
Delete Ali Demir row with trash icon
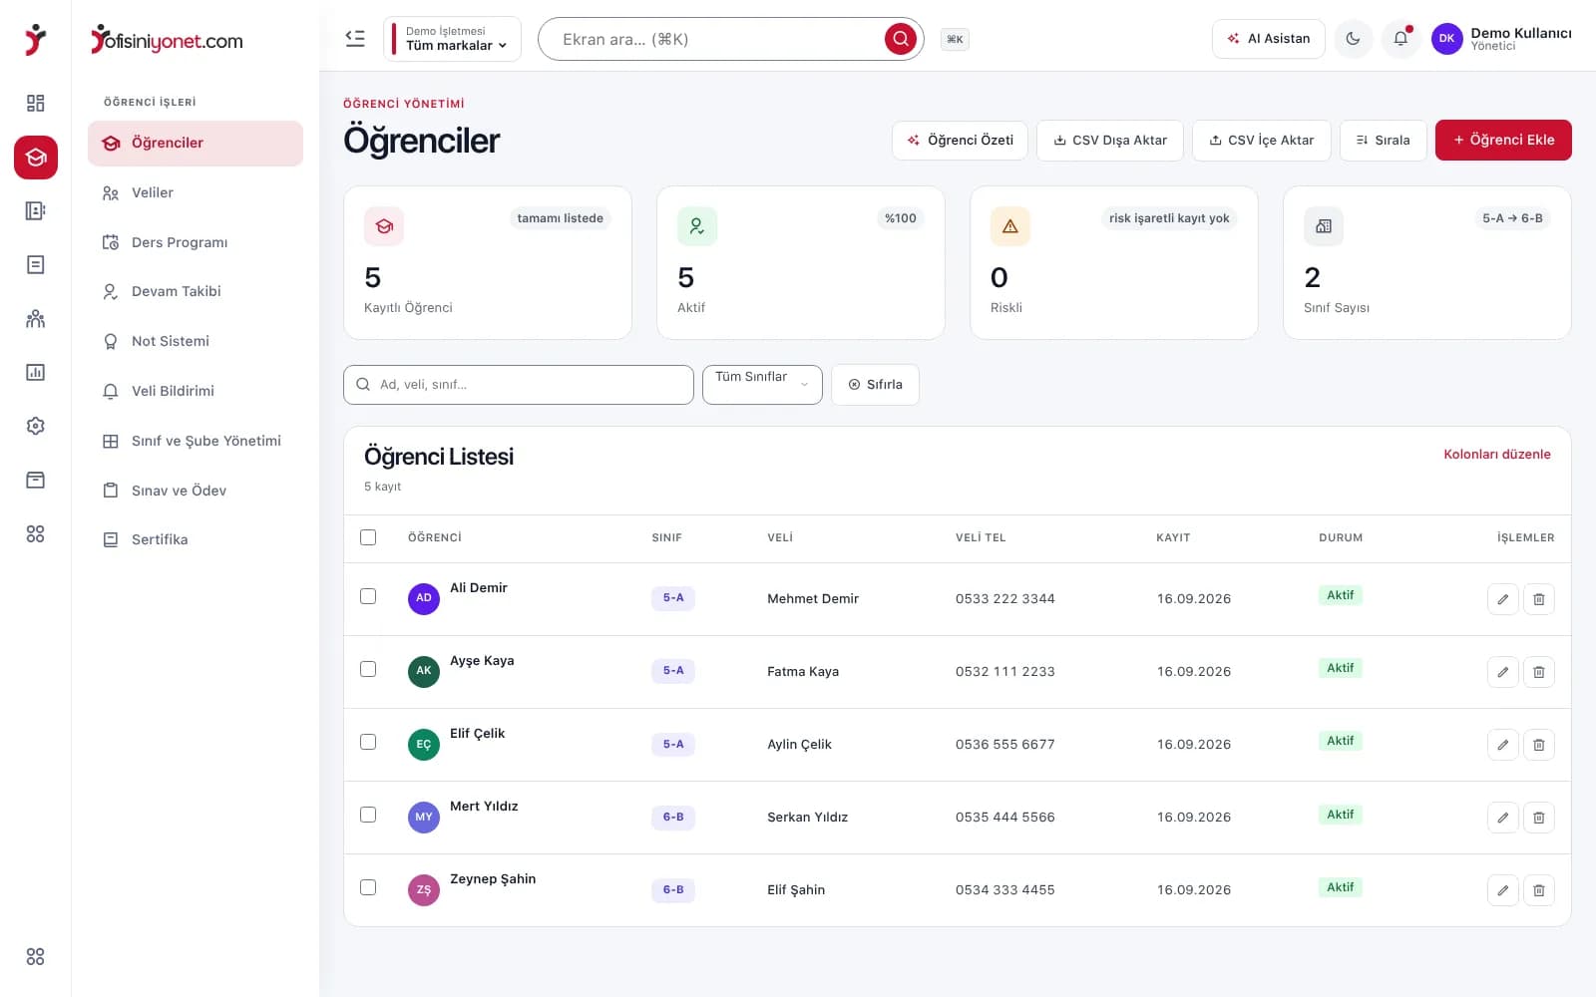1538,599
